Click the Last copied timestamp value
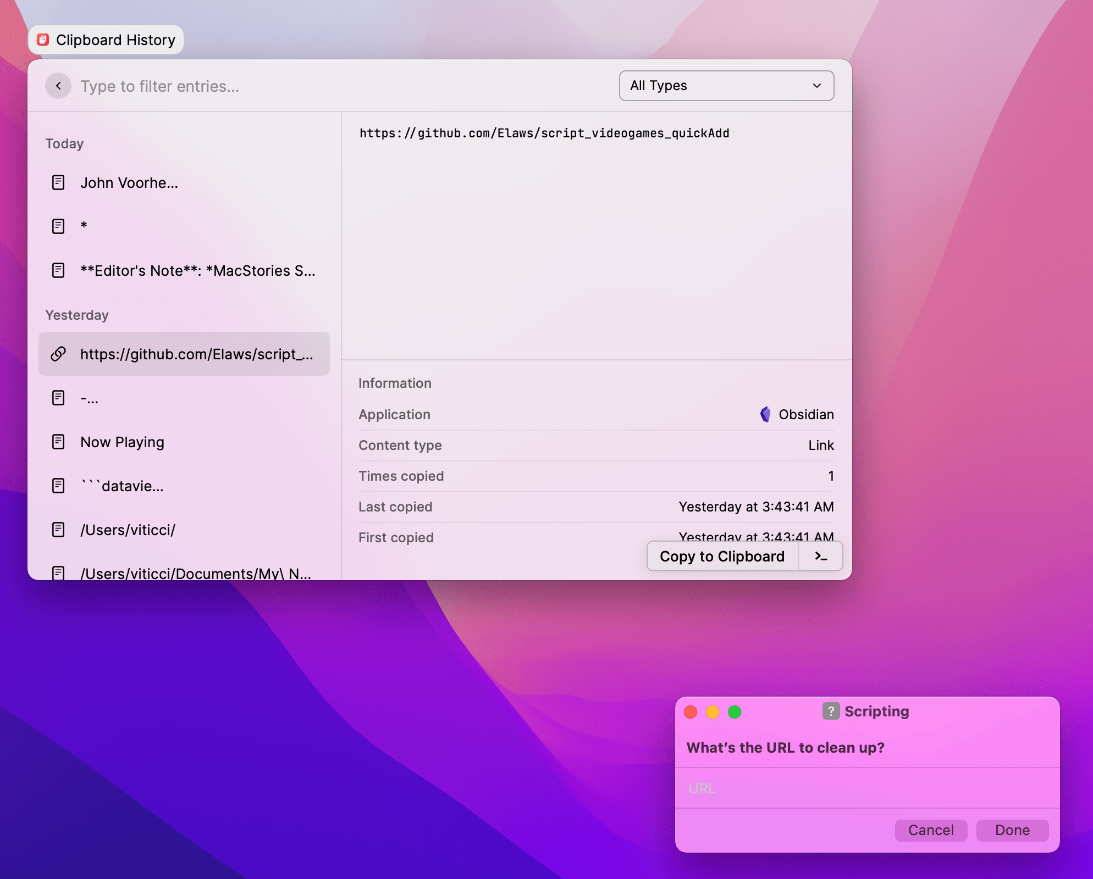 point(756,507)
